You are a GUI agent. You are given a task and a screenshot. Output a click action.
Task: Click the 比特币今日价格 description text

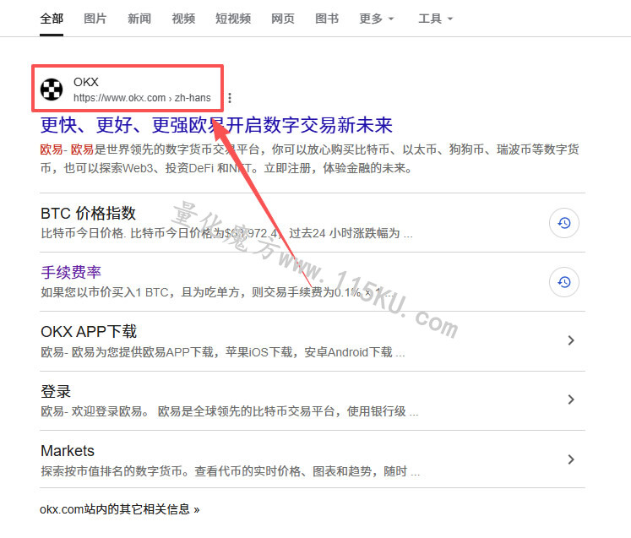[226, 233]
